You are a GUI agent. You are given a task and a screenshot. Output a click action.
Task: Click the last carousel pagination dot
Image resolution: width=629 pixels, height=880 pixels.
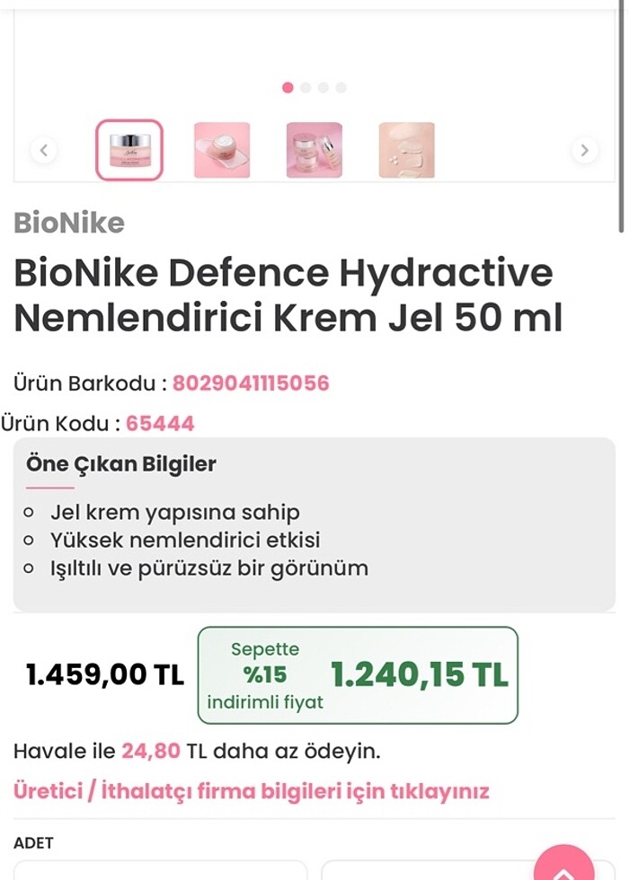click(341, 87)
